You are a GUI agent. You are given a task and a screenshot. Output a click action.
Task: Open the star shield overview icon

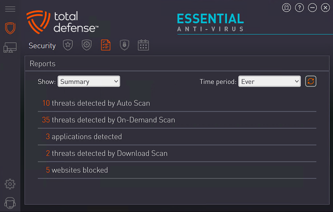[68, 45]
